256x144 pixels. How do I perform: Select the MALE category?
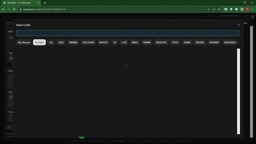tap(135, 42)
